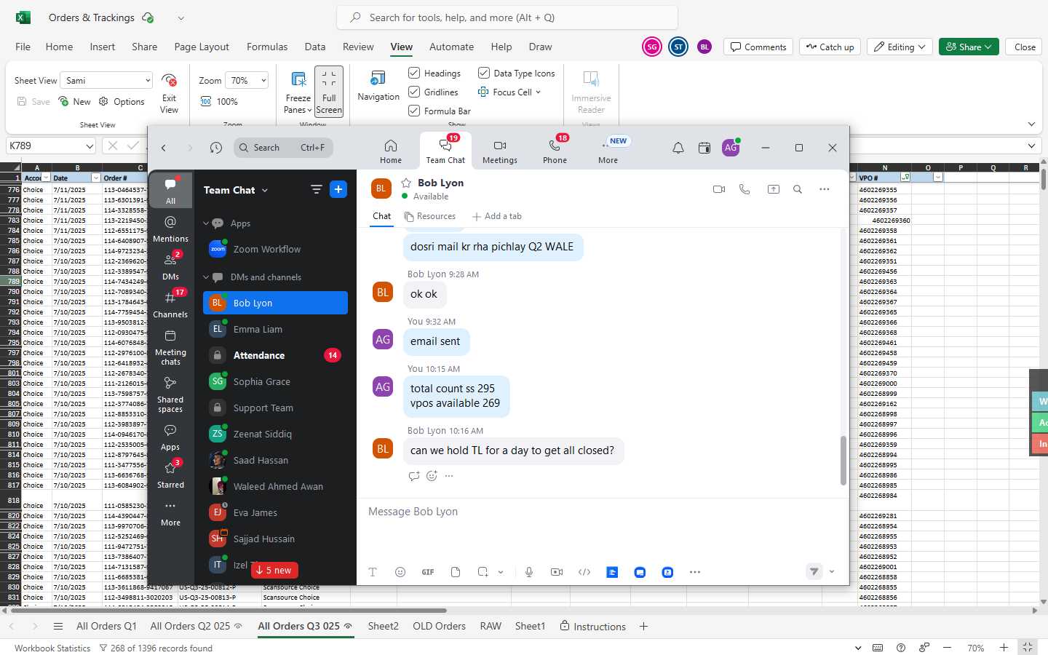Start a video call with Bob Lyon
1048x655 pixels.
pos(719,189)
